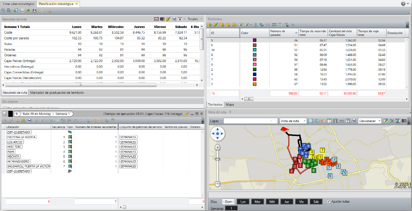Click the Ruta 49 en Monday breadcrumb

coord(37,114)
